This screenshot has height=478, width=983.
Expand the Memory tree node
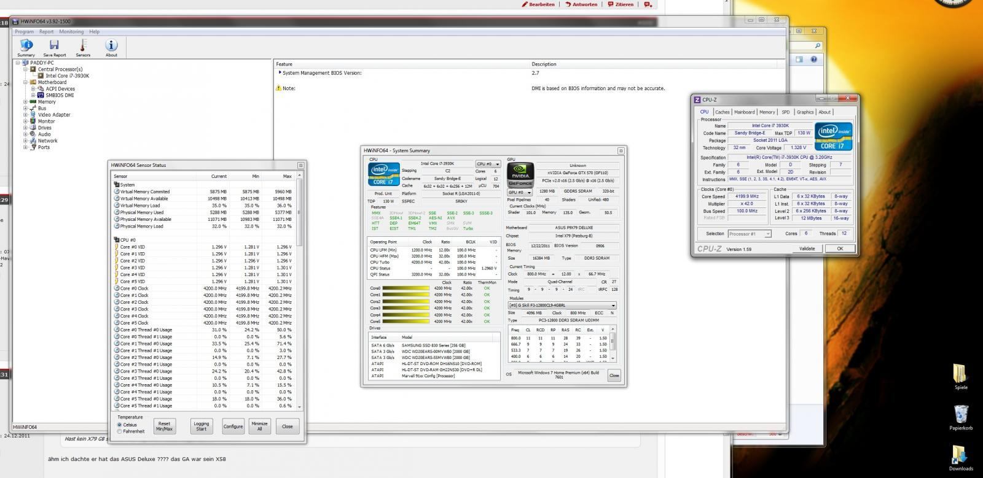tap(26, 102)
